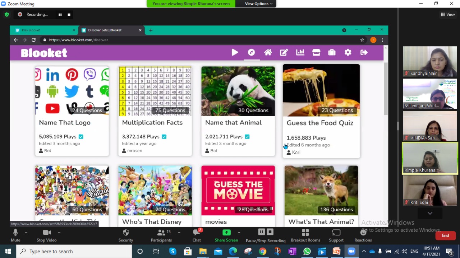Open the Chrome profile avatar
This screenshot has height=258, width=460.
373,40
